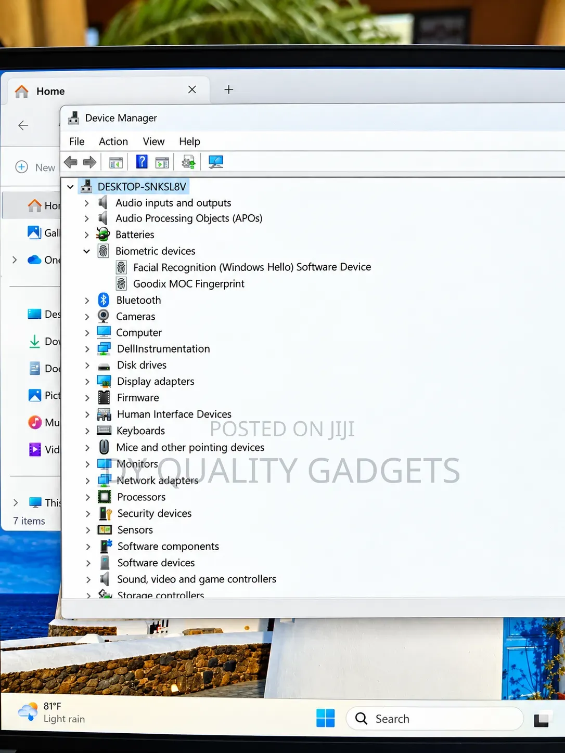Open the weather widget showing 81°F
This screenshot has width=565, height=753.
(x=51, y=712)
